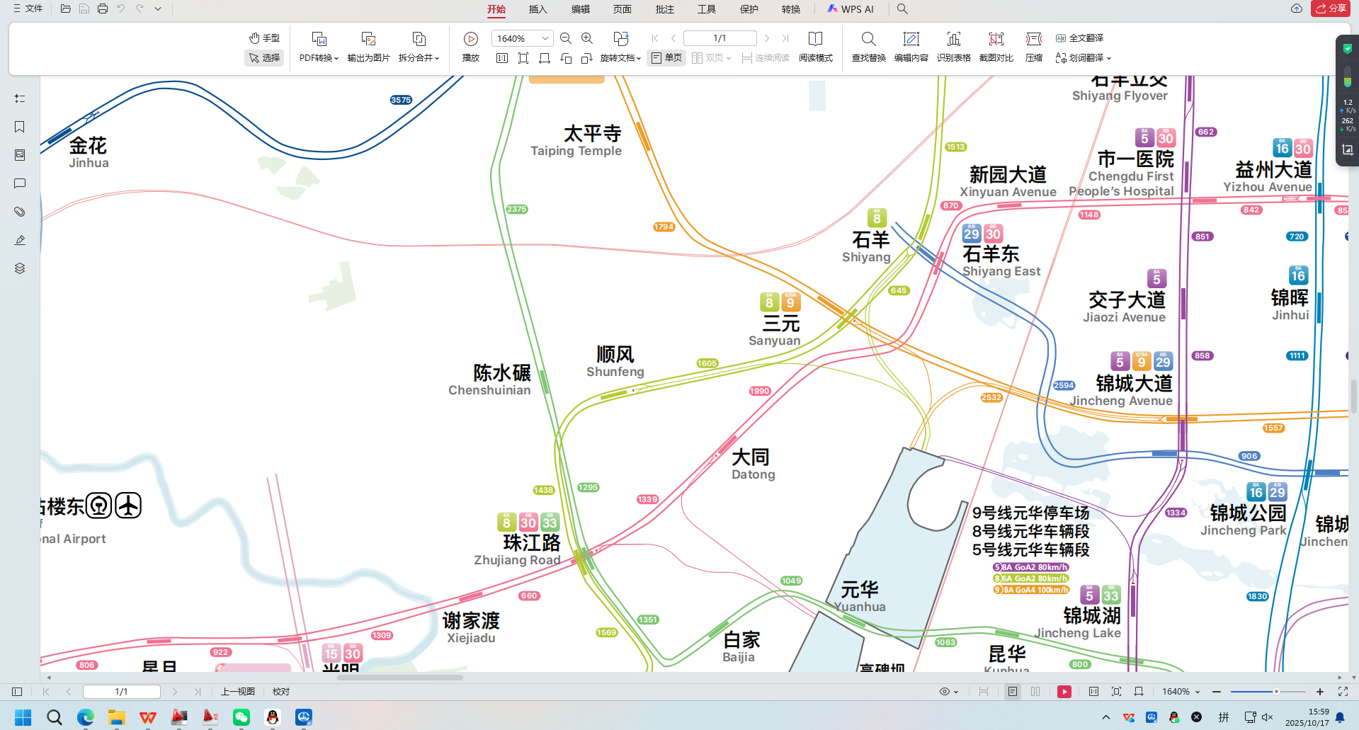
Task: Open the 截图对比 screenshot compare tool
Action: (x=996, y=46)
